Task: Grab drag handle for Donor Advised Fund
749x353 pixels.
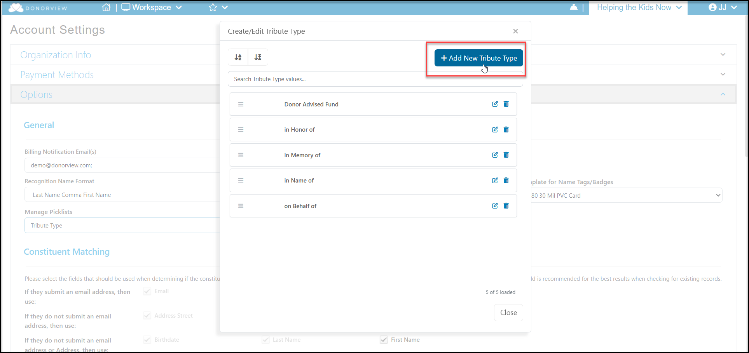Action: click(241, 104)
